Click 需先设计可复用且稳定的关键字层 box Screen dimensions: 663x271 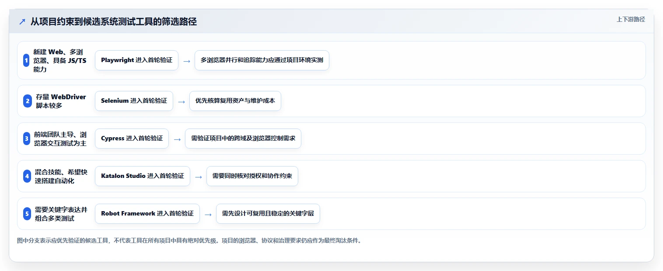point(268,214)
